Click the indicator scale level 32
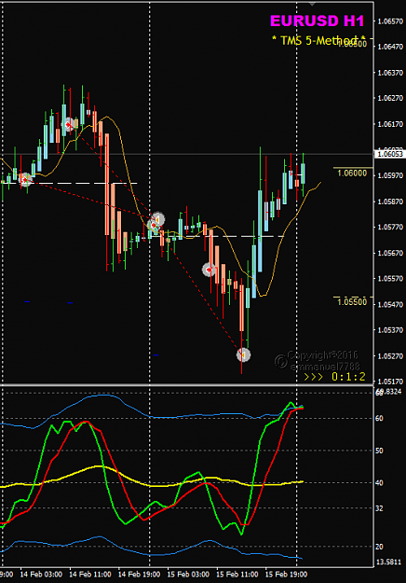This screenshot has width=406, height=583. click(x=379, y=508)
